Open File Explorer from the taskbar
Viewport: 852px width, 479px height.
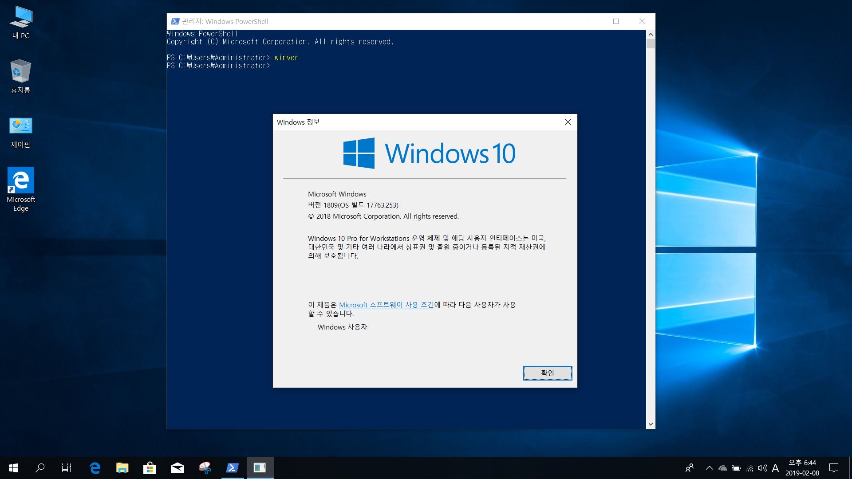122,468
